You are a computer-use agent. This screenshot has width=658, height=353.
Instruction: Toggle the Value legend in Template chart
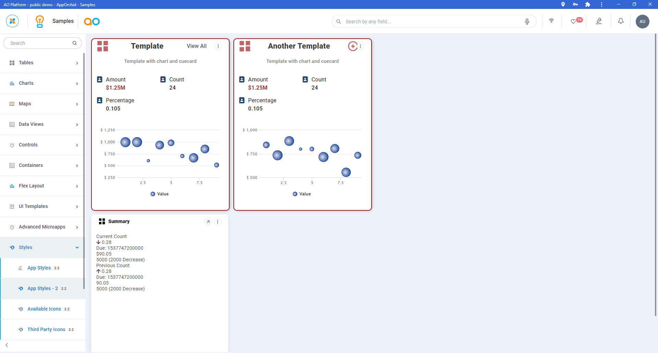[160, 194]
